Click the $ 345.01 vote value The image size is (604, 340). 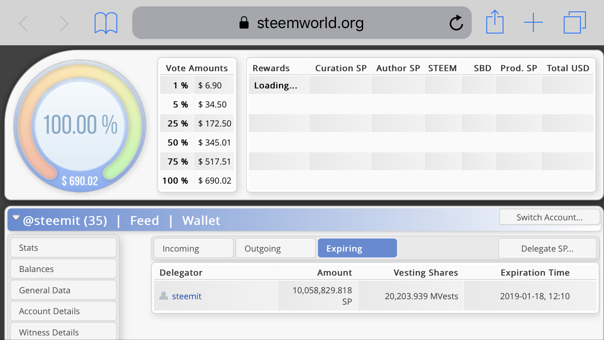(215, 142)
